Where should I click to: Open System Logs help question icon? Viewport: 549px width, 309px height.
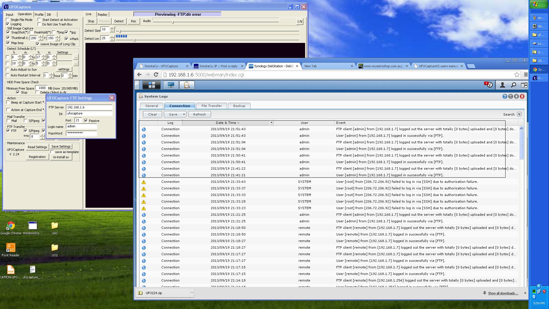(505, 96)
